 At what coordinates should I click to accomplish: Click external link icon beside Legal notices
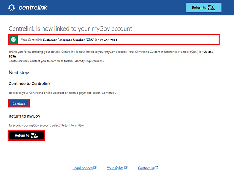(95, 168)
